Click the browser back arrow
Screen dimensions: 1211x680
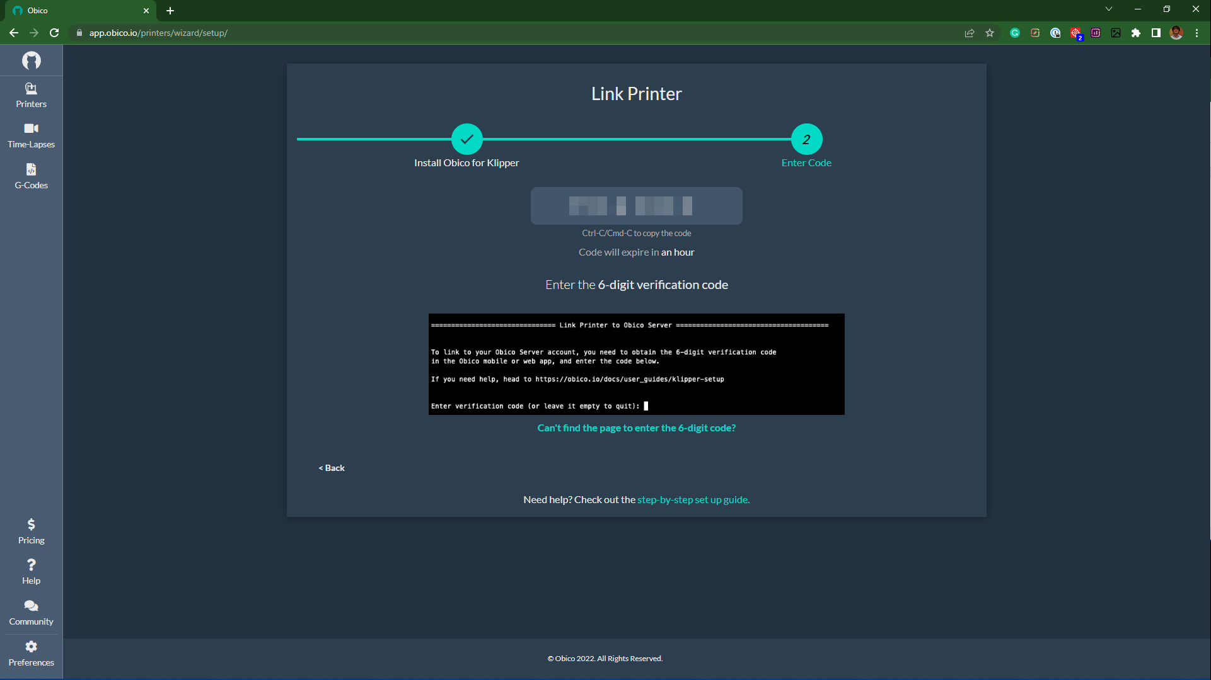click(x=14, y=33)
